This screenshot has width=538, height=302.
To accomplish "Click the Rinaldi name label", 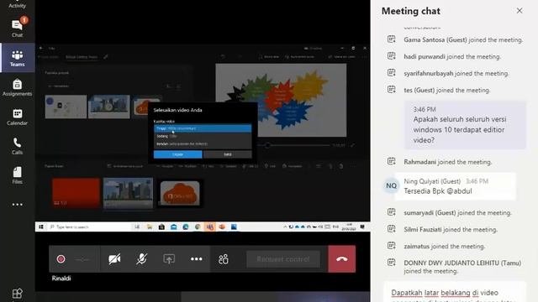I will point(61,278).
